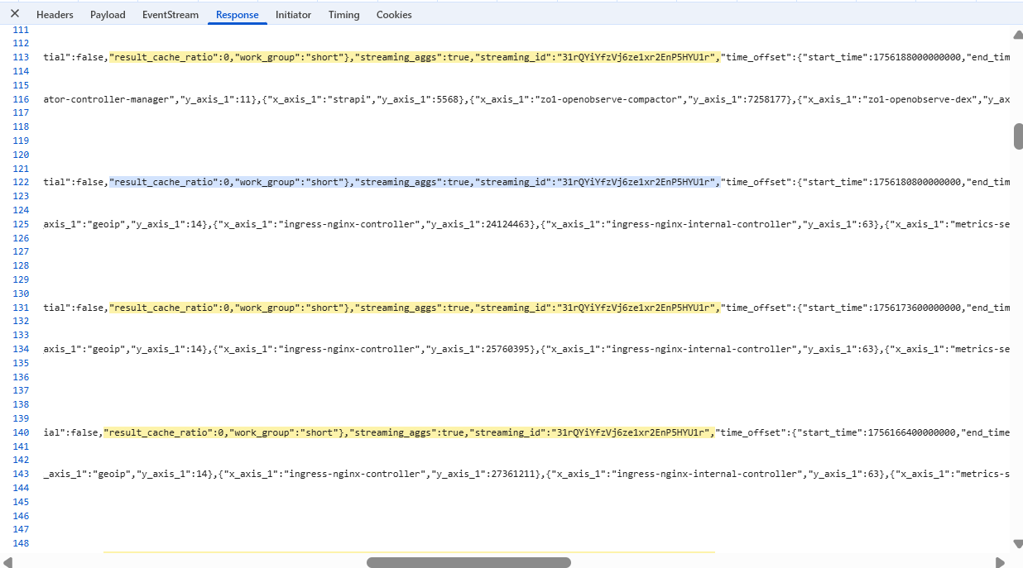Screen dimensions: 1023x568
Task: Open the Initiator tab
Action: point(293,14)
